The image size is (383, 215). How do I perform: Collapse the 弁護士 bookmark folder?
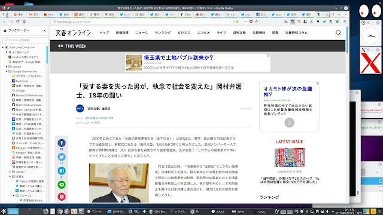point(10,177)
